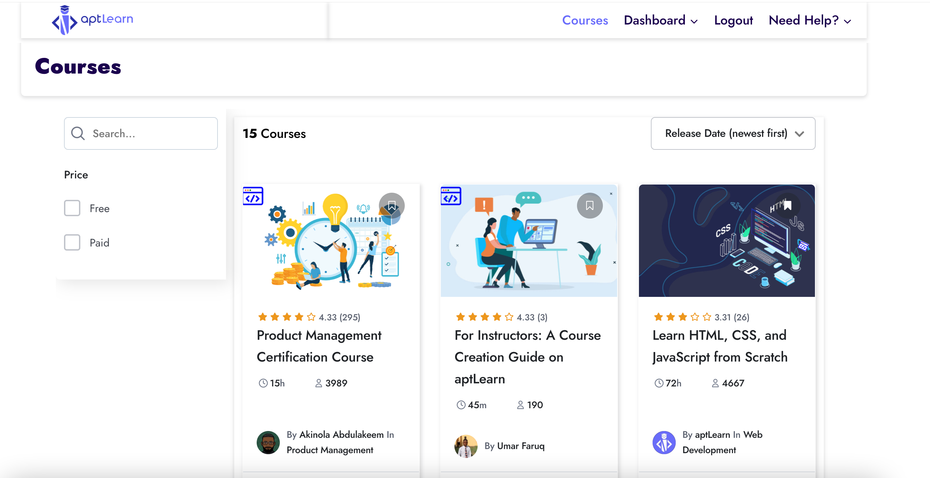
Task: Click the 72h duration clock icon
Action: coord(659,383)
